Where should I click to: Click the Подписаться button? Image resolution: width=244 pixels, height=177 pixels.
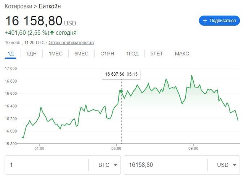tap(219, 21)
